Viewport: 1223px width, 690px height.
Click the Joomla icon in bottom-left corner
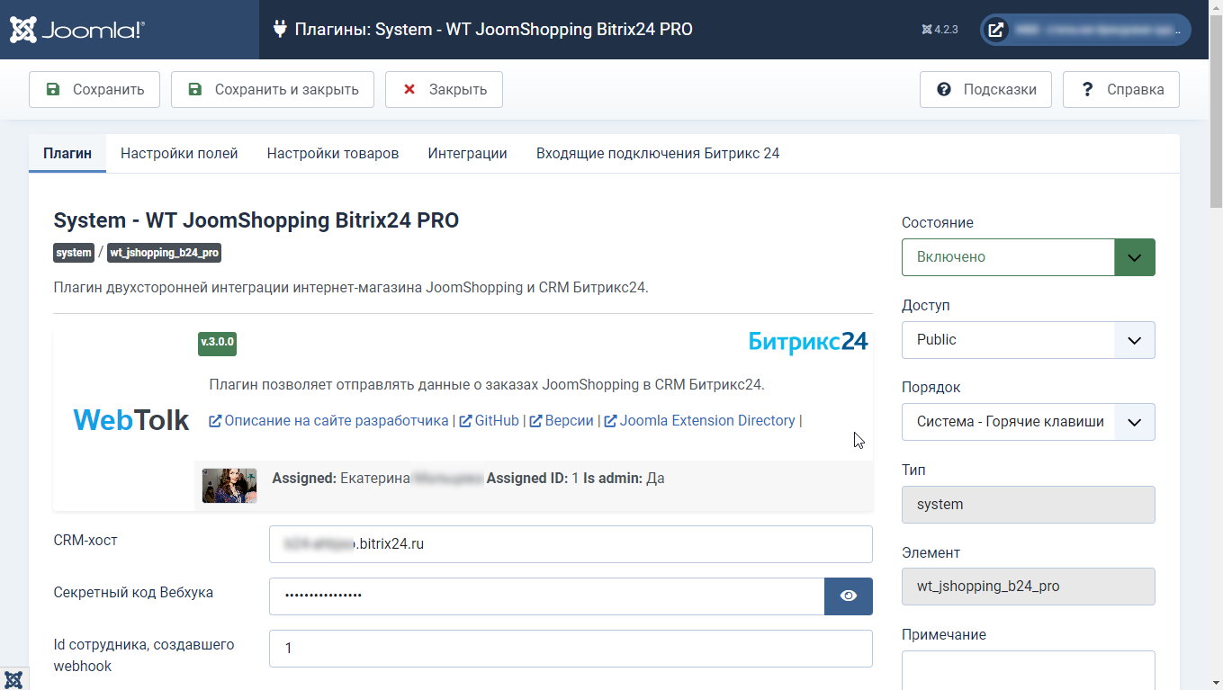[x=13, y=679]
